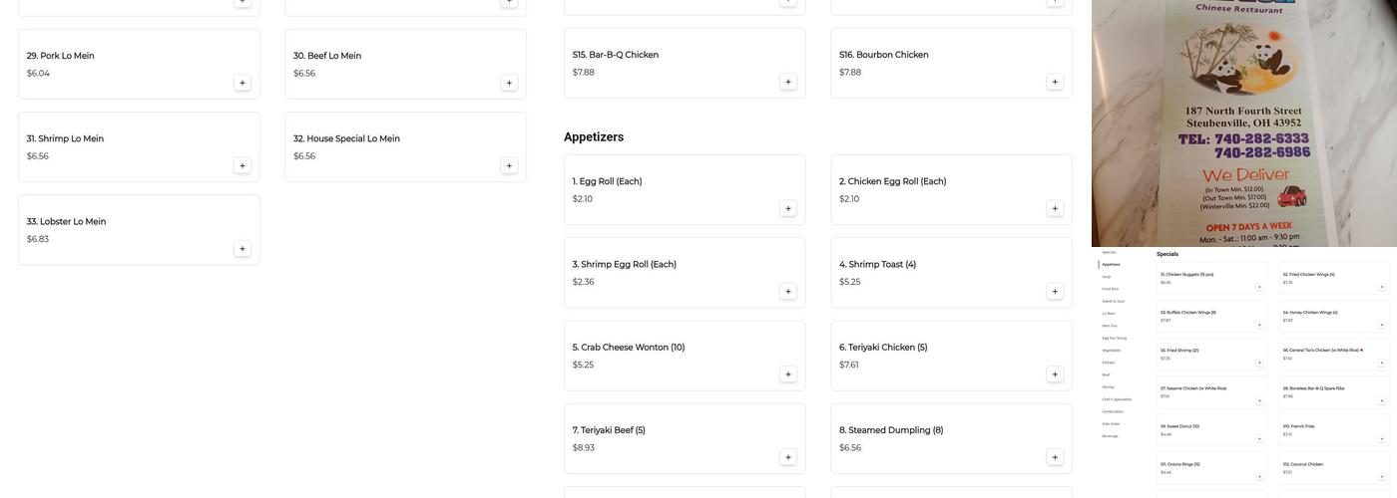
Task: Add Steamed Dumpling (8) to cart
Action: pyautogui.click(x=1055, y=458)
